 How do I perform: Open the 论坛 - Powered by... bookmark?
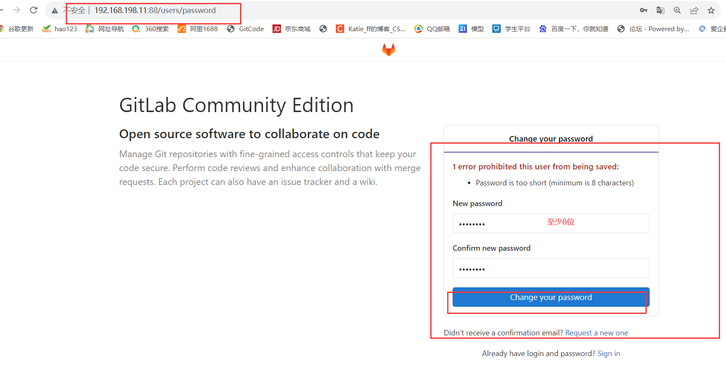653,29
